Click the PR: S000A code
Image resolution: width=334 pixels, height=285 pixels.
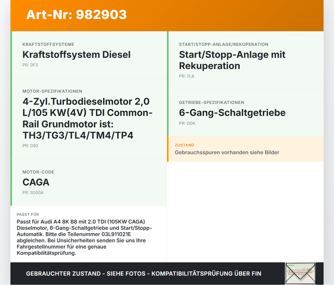[x=33, y=193]
